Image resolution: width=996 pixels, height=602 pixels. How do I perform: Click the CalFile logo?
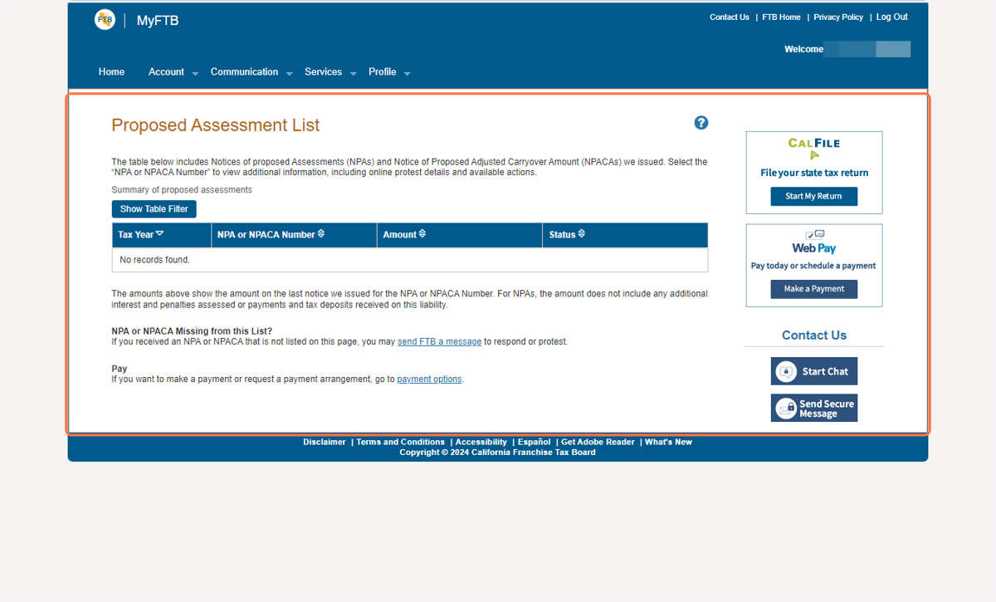point(813,149)
